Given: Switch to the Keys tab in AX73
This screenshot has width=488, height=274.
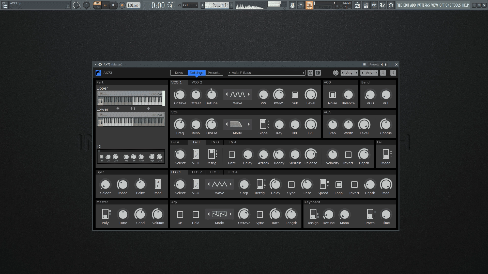Looking at the screenshot, I should tap(179, 73).
